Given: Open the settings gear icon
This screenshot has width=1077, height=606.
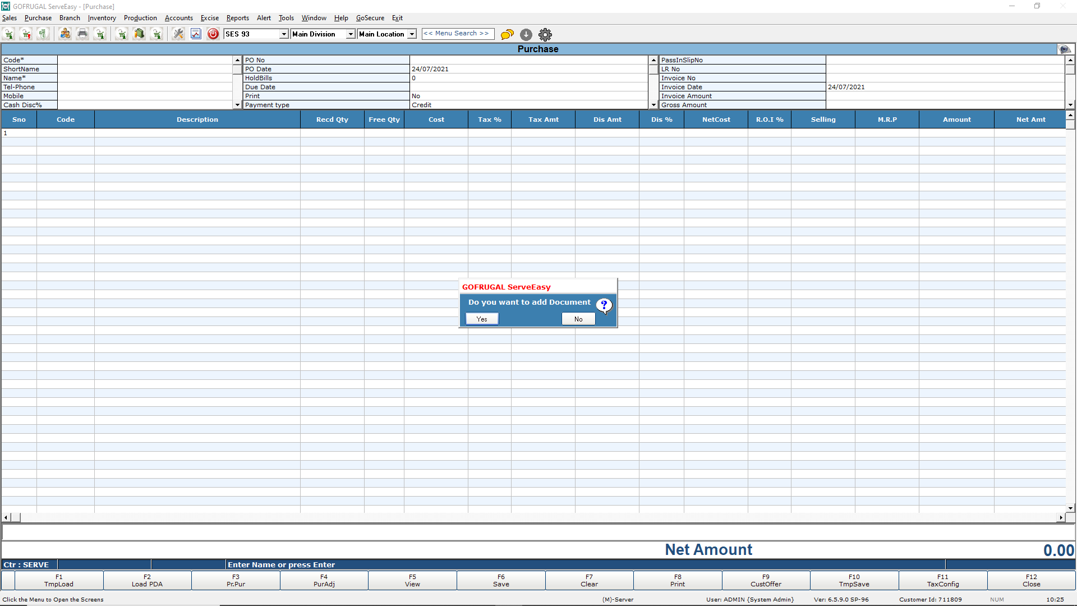Looking at the screenshot, I should click(545, 34).
